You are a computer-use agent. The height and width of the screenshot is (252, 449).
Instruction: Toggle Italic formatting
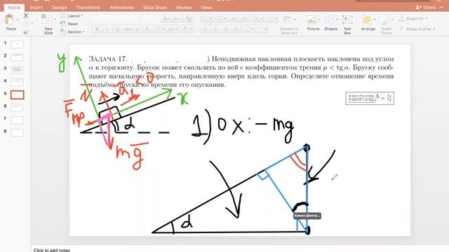[107, 29]
